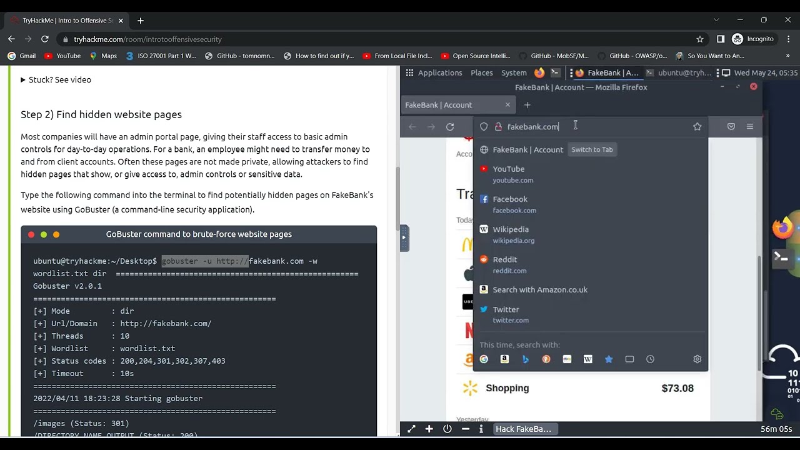This screenshot has width=800, height=450.
Task: Reload the page in the inner Firefox browser
Action: [x=450, y=127]
